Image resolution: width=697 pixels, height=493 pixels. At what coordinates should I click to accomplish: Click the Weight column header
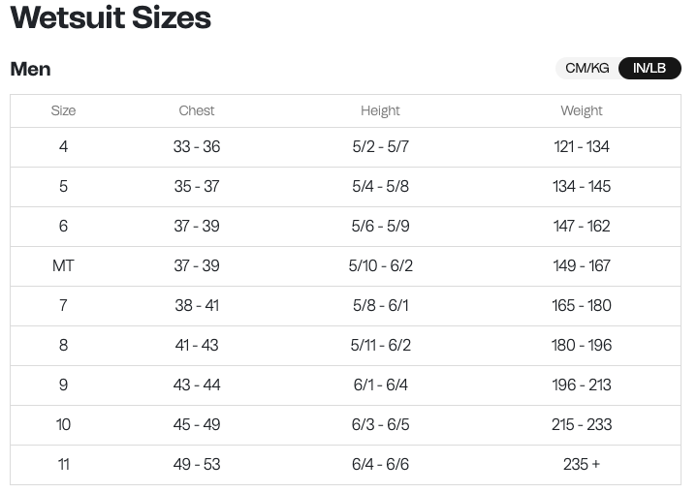click(x=582, y=110)
